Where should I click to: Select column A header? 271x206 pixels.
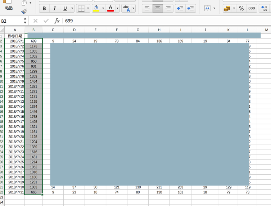tap(15, 30)
